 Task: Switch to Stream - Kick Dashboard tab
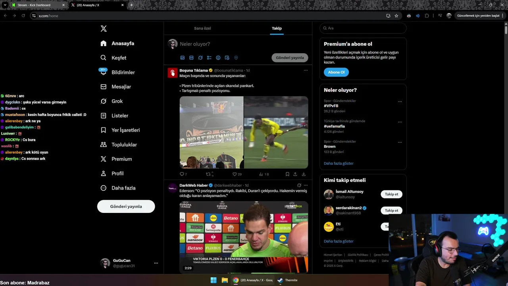tap(38, 5)
